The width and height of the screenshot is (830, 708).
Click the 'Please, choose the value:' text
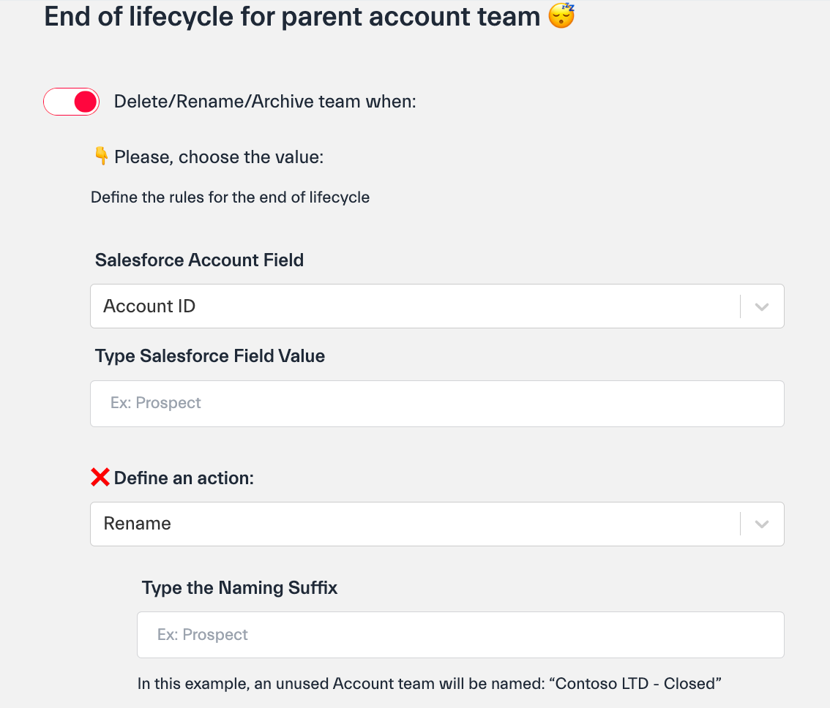219,157
